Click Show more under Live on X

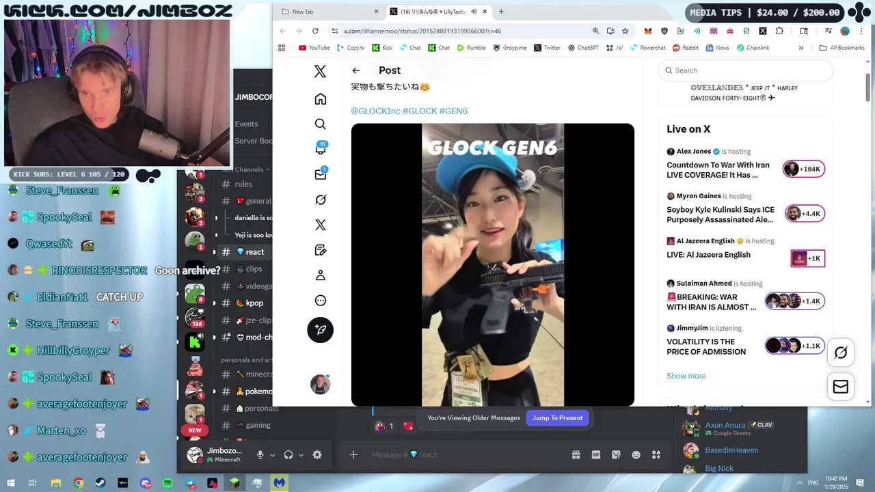click(686, 376)
